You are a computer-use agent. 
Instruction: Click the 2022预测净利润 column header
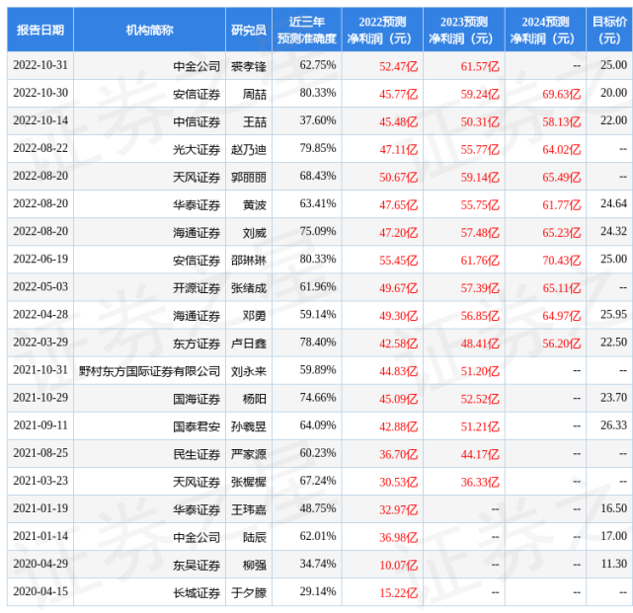tap(382, 30)
